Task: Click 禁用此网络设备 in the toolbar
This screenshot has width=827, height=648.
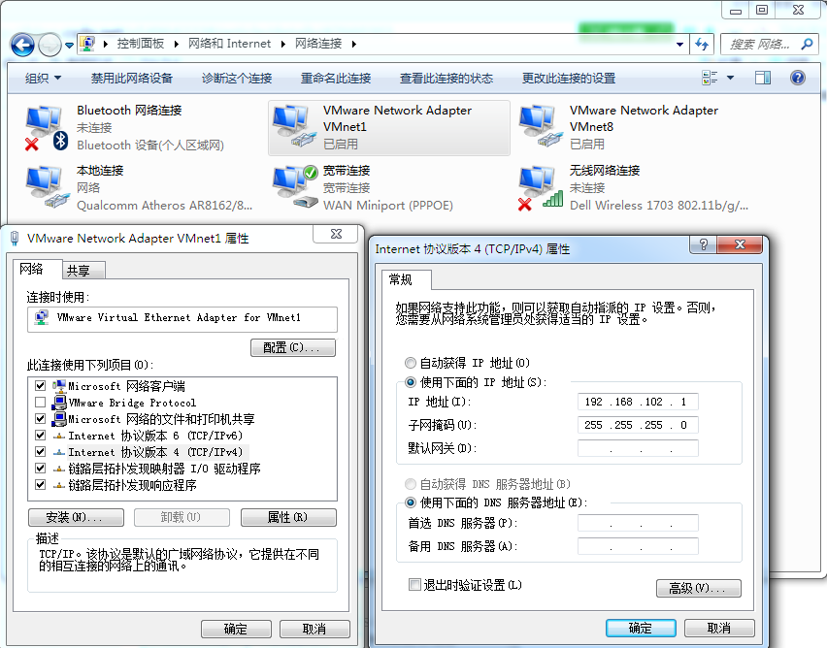Action: (x=132, y=79)
